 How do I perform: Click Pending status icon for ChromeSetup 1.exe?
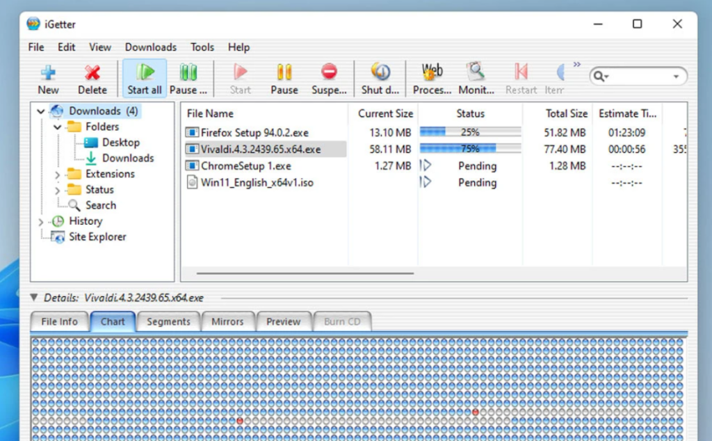[x=426, y=166]
